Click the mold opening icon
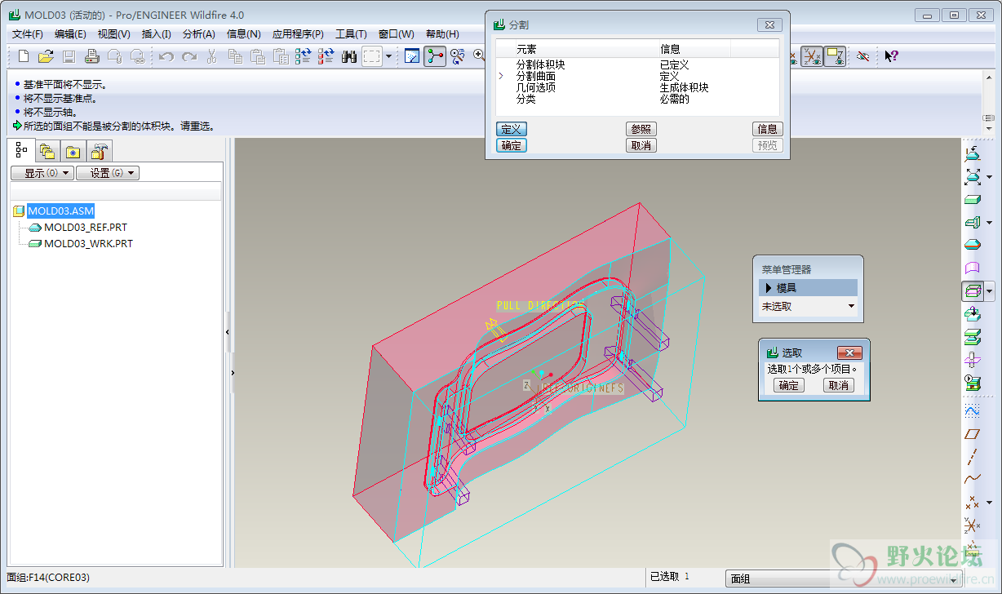Viewport: 1002px width, 594px height. pos(973,382)
